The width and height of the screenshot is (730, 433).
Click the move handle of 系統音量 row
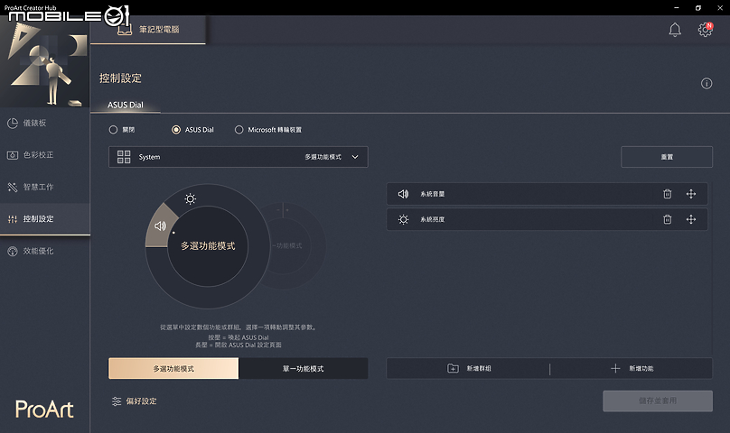pos(691,194)
